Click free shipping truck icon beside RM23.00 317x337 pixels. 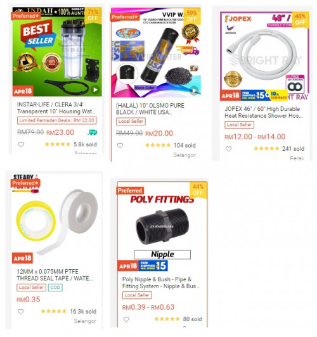tap(93, 132)
